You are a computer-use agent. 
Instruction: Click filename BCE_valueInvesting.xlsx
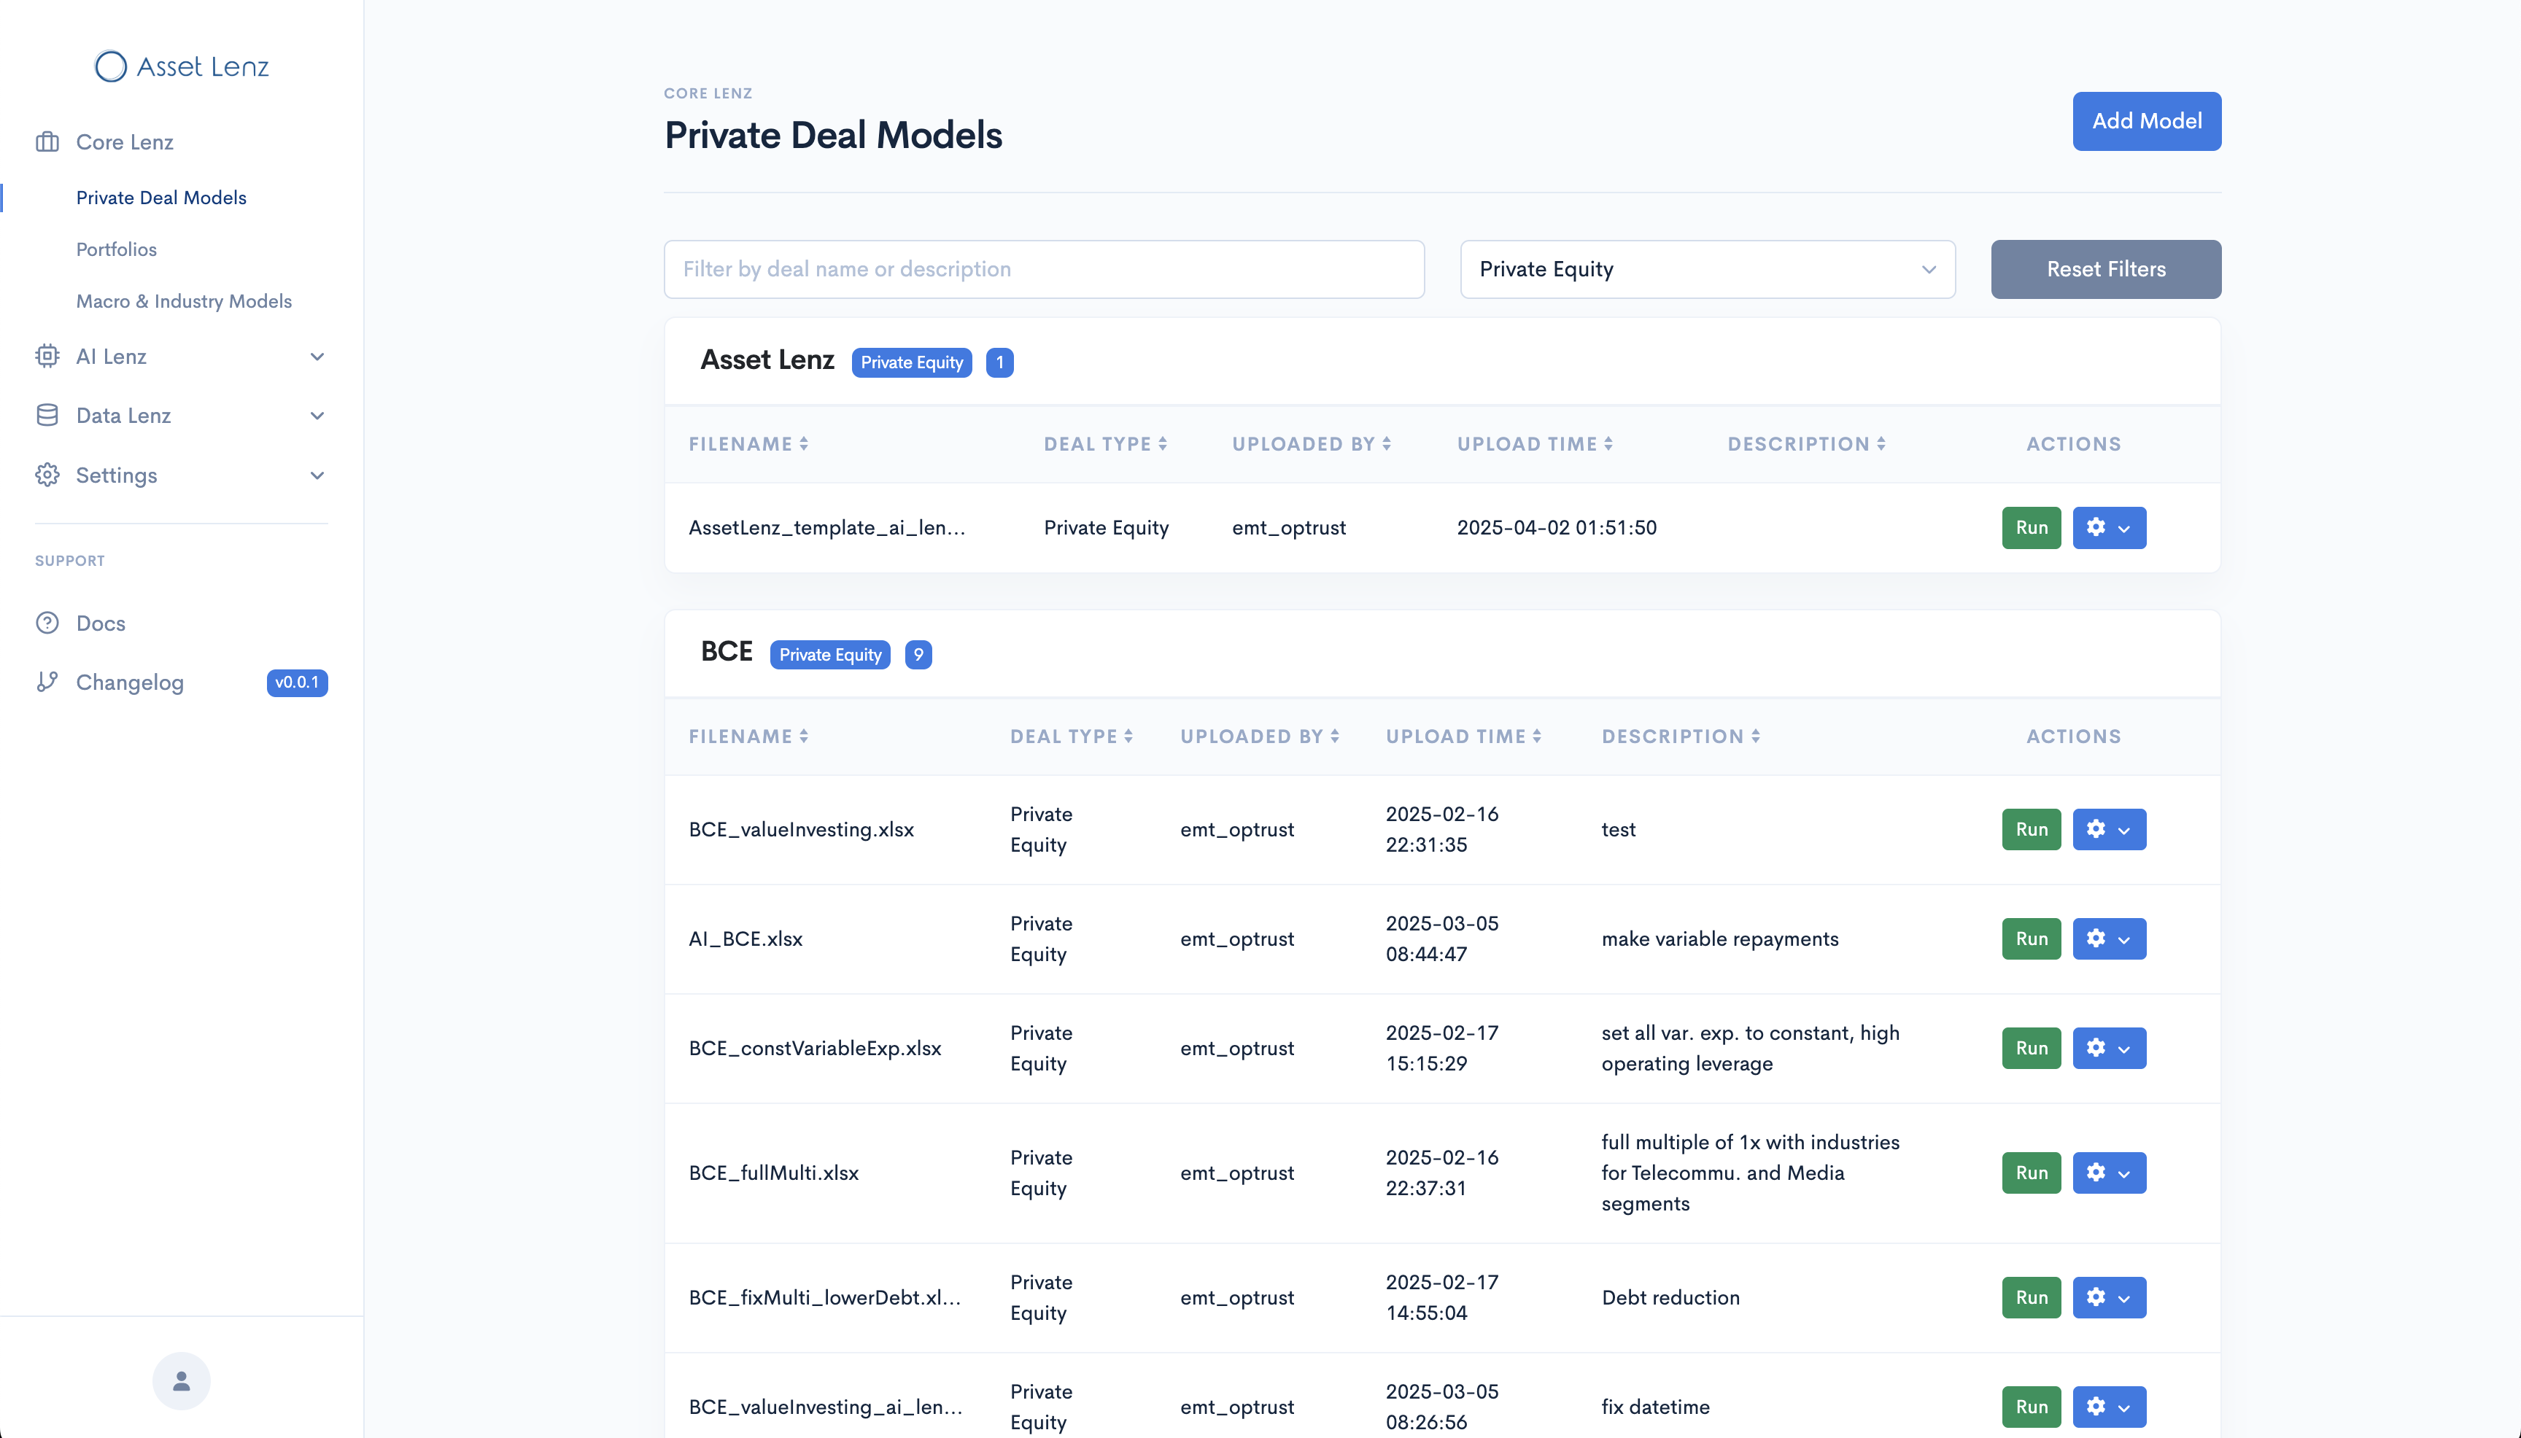(x=801, y=830)
